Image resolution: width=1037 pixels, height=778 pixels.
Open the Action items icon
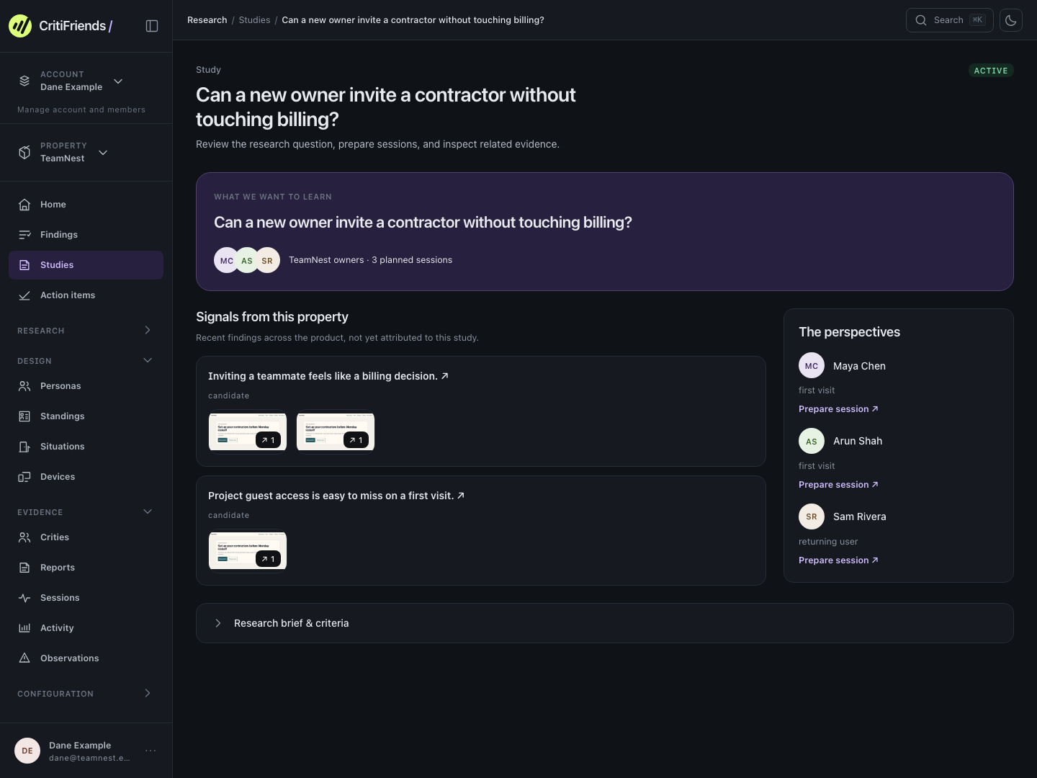tap(24, 295)
